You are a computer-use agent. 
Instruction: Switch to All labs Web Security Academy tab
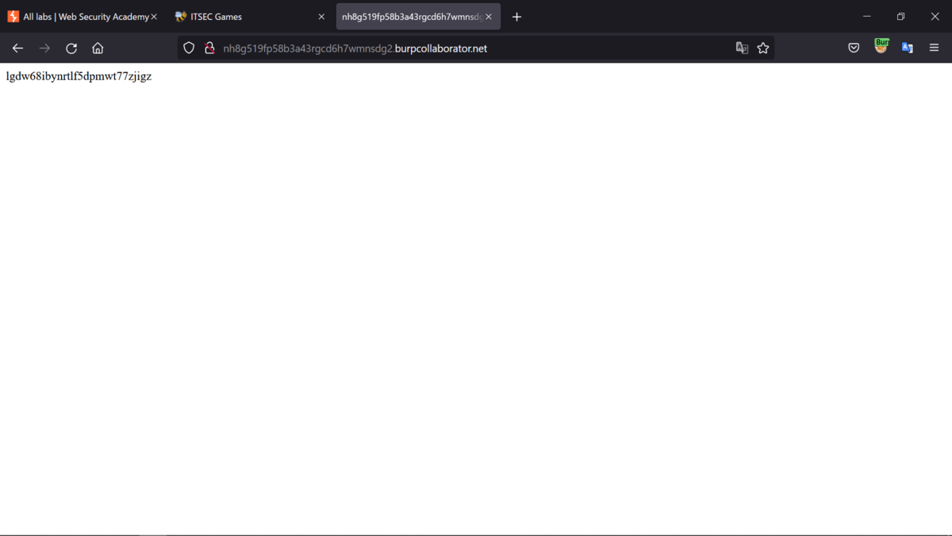point(83,17)
